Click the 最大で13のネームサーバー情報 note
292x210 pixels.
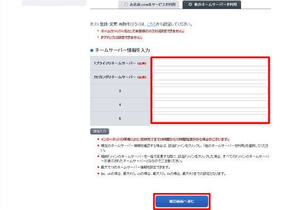(135, 167)
